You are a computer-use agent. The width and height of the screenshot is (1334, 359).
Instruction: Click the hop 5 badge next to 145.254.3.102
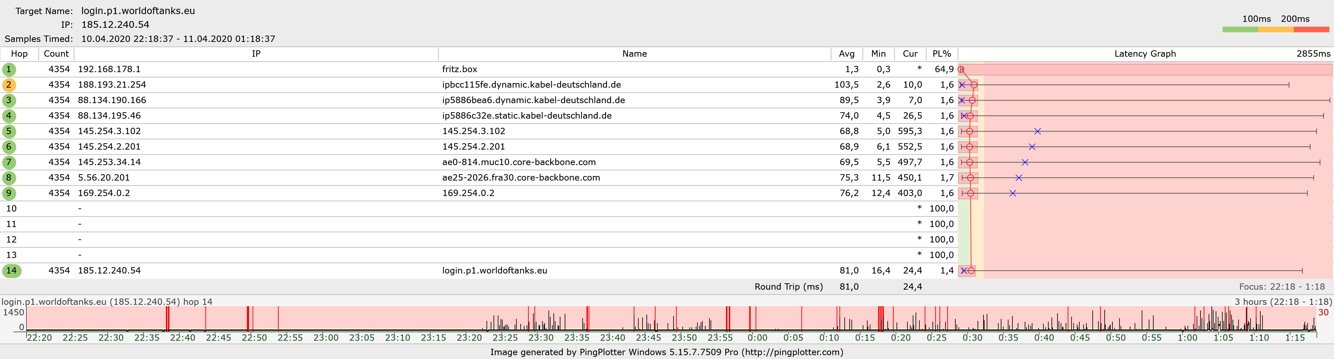point(9,131)
